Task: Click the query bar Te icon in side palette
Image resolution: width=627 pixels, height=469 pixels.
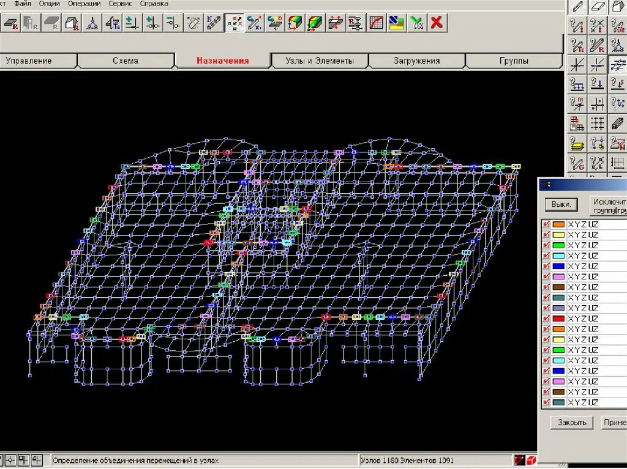Action: (x=577, y=45)
